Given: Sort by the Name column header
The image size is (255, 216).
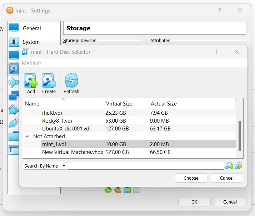Looking at the screenshot, I should pyautogui.click(x=64, y=103).
